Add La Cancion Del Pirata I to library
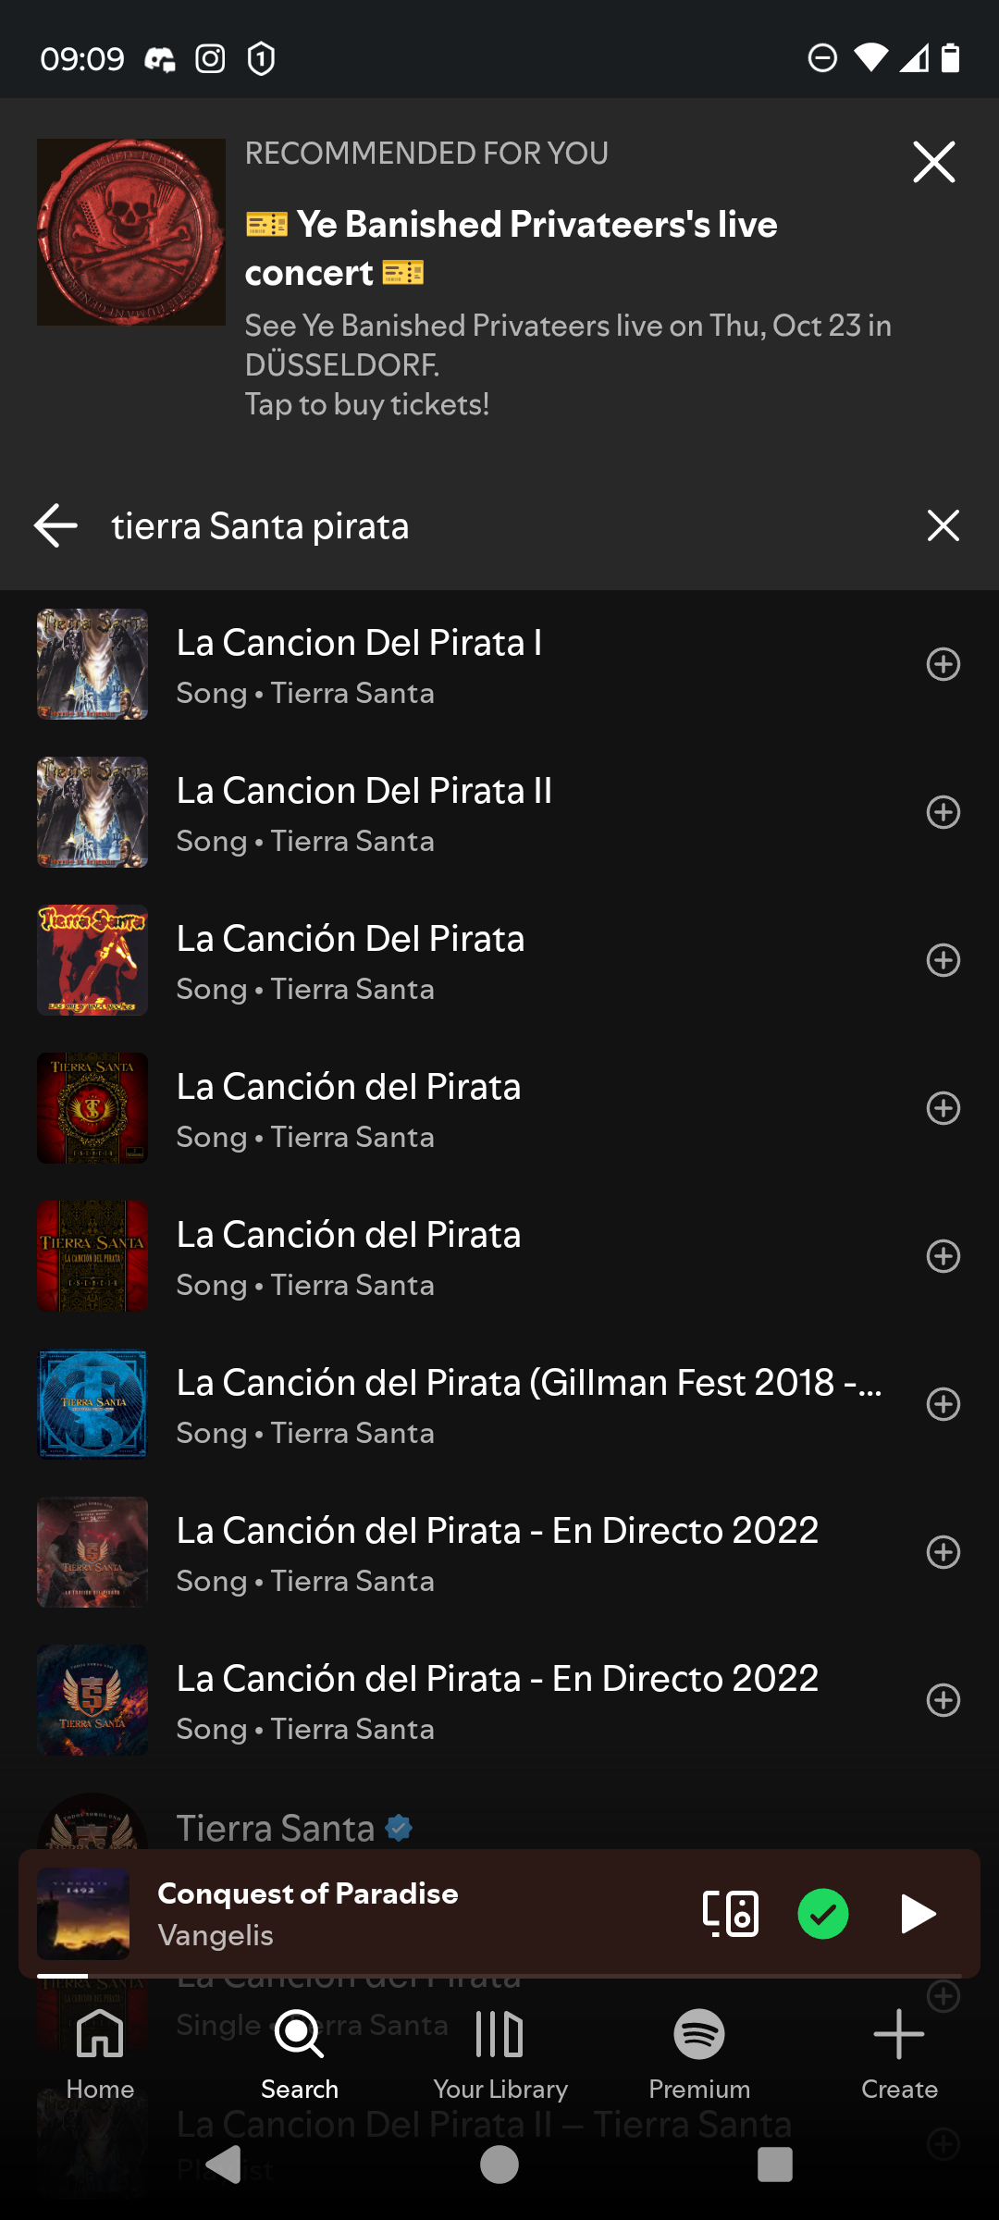The width and height of the screenshot is (999, 2220). tap(943, 664)
